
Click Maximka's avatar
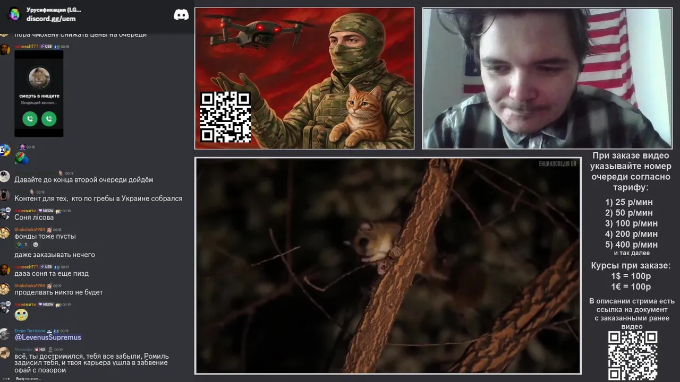[x=5, y=353]
